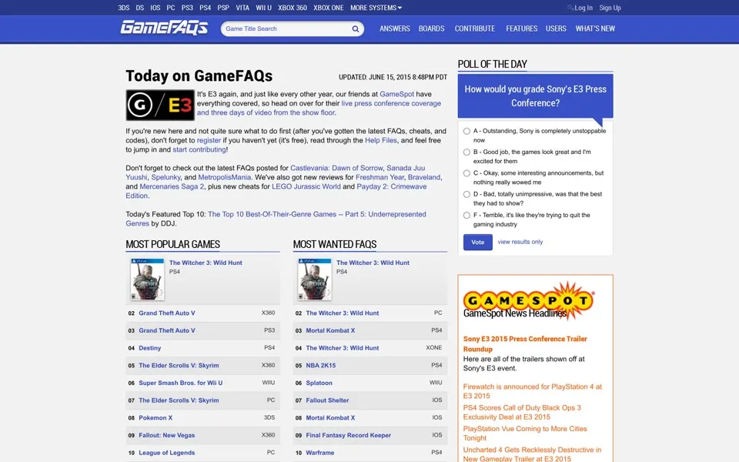Click Witcher 3 cover in Most Popular Games

tap(148, 280)
